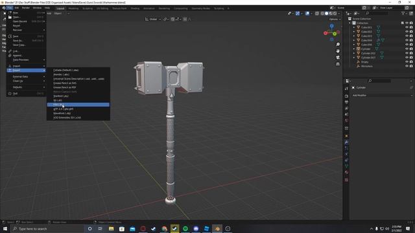
Task: Open the Tool properties tab
Action: pyautogui.click(x=346, y=89)
